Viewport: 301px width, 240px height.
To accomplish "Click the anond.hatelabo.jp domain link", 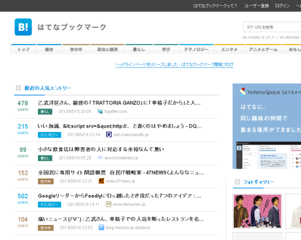I will point(121,158).
